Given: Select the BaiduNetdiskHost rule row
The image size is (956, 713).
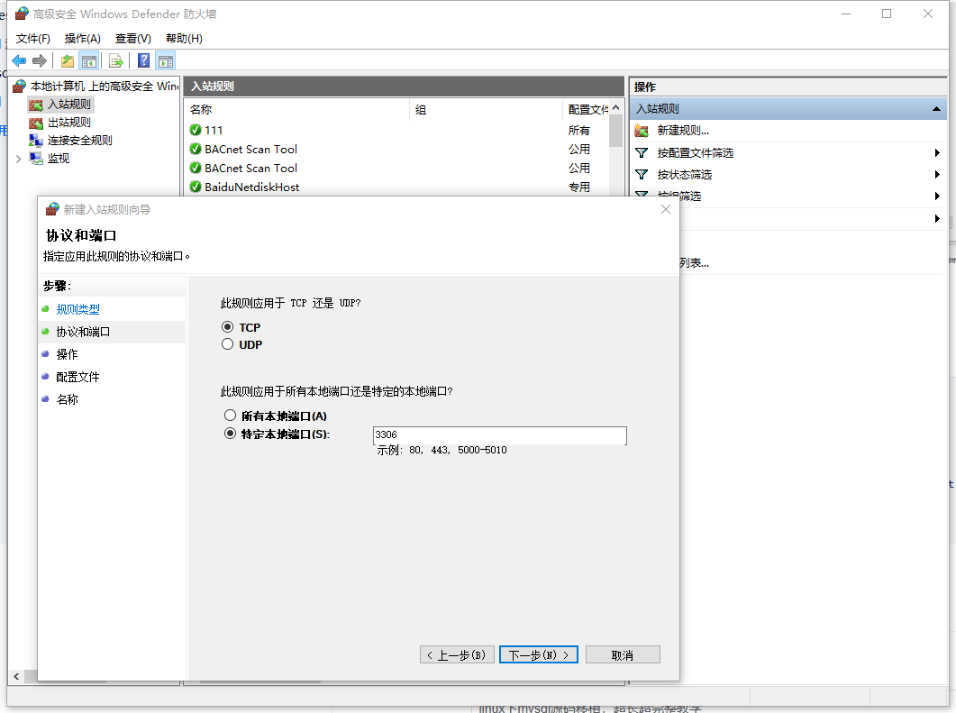Looking at the screenshot, I should pyautogui.click(x=251, y=187).
